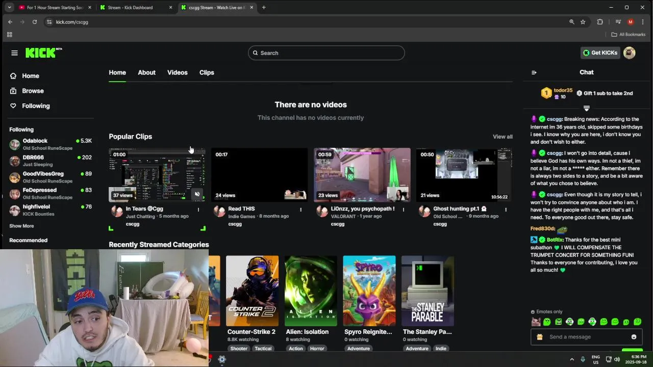
Task: Close the cscgg Stream browser tab
Action: [252, 8]
